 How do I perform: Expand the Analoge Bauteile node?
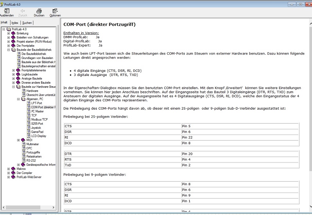pos(13,79)
